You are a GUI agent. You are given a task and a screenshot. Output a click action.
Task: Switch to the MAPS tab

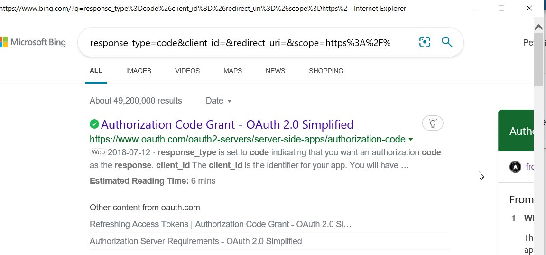(x=232, y=71)
